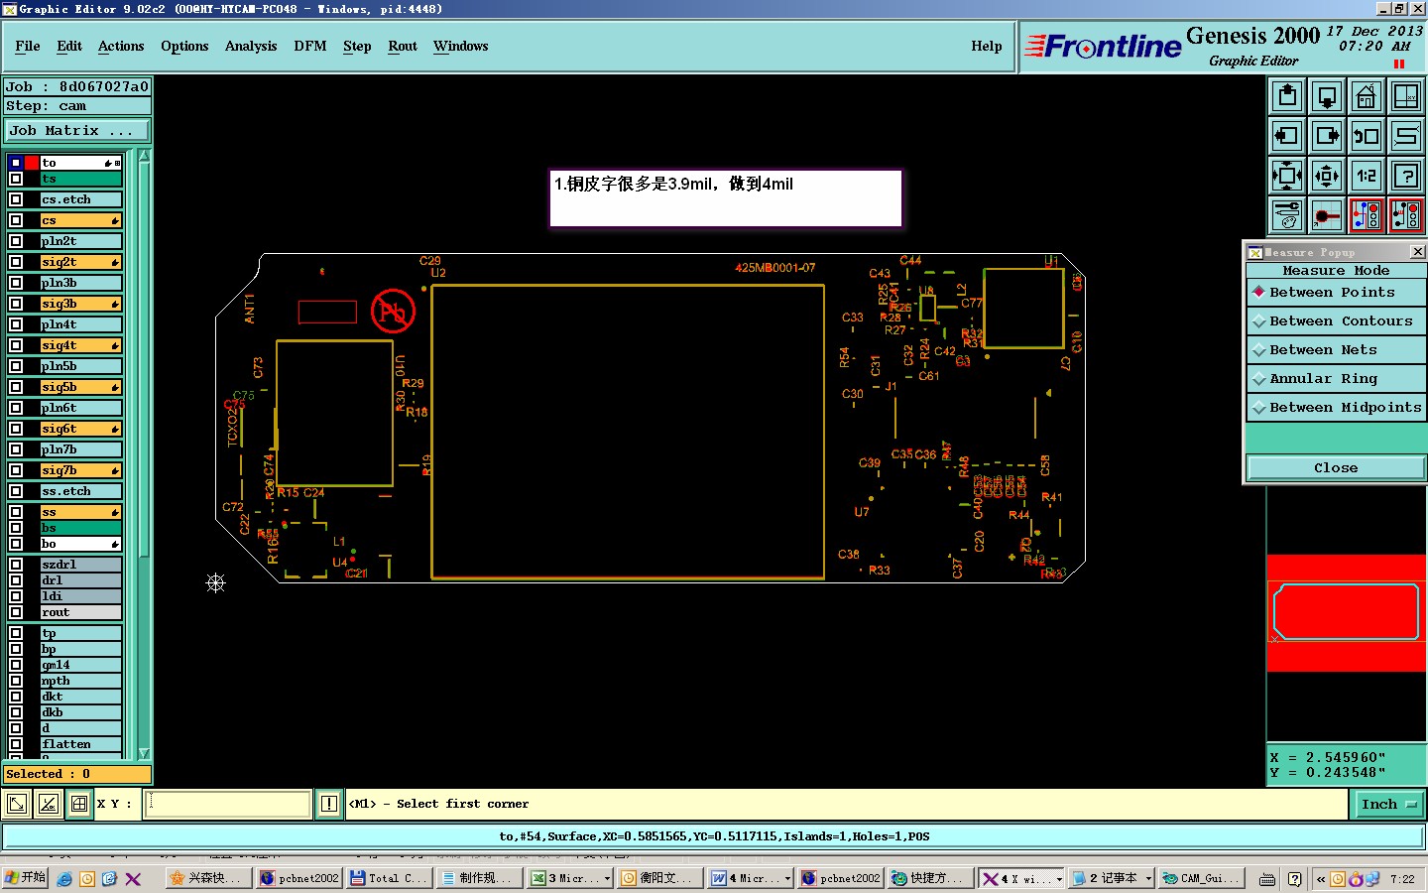Open the Help menu button

click(987, 46)
